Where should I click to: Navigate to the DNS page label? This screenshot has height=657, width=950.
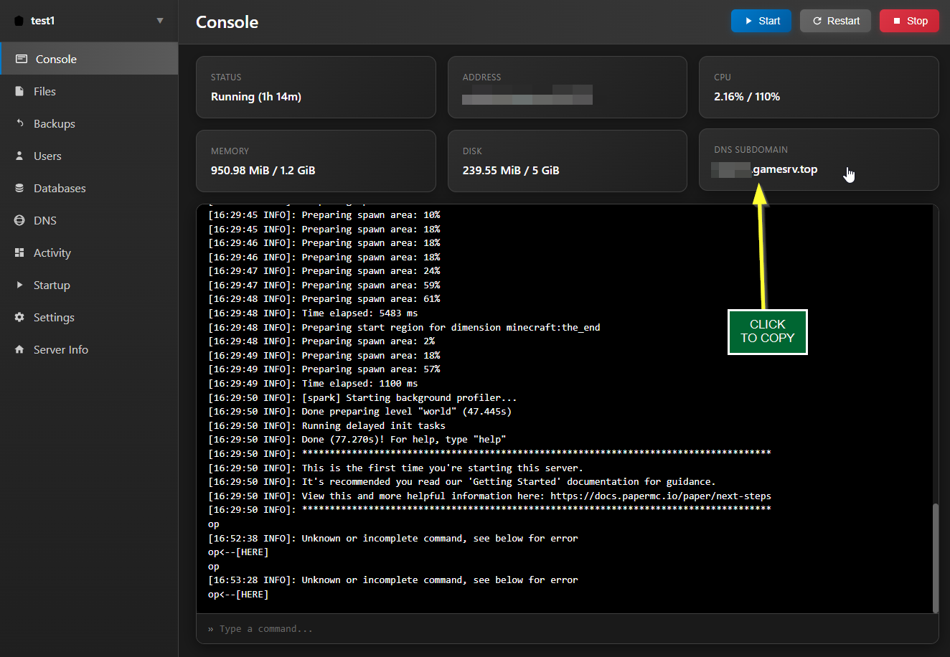pos(45,220)
